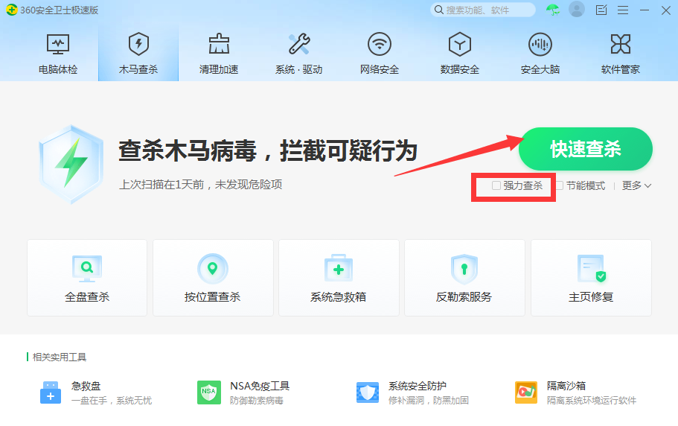Click the 360安全卫士极速版 window title
The width and height of the screenshot is (678, 426).
60,10
